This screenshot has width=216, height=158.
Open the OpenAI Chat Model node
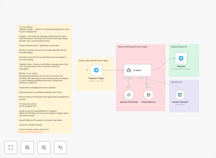129,95
